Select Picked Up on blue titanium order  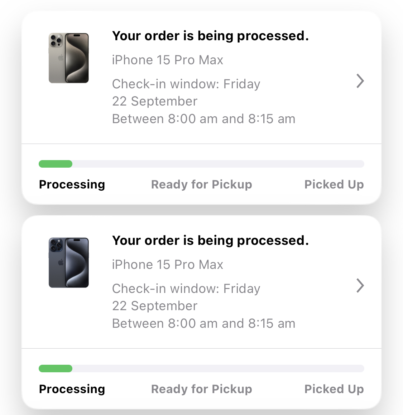334,389
